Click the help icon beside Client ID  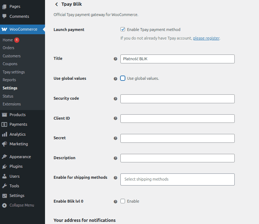(x=115, y=118)
